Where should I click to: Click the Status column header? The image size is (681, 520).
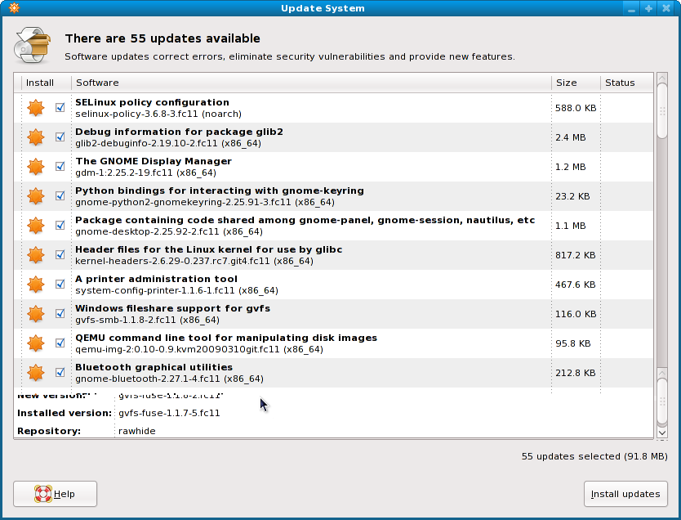[x=626, y=83]
